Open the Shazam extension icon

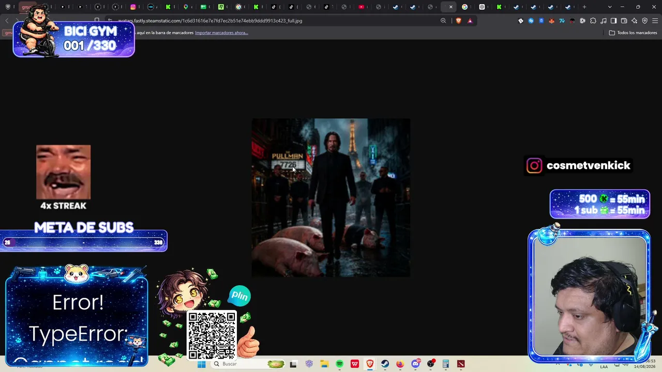[531, 21]
